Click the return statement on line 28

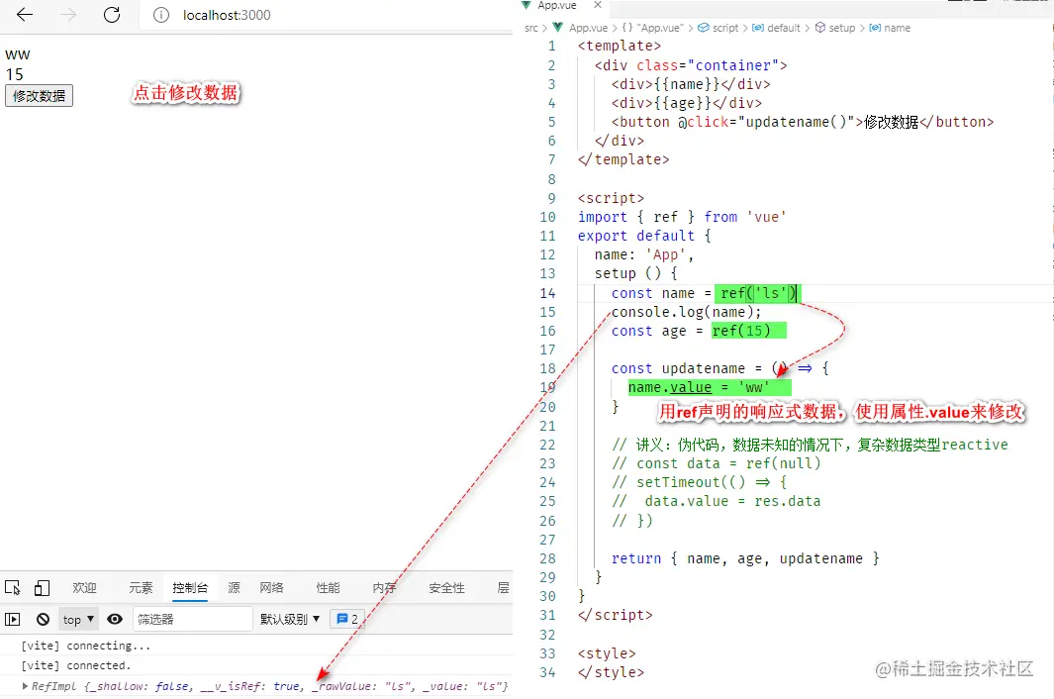point(745,558)
